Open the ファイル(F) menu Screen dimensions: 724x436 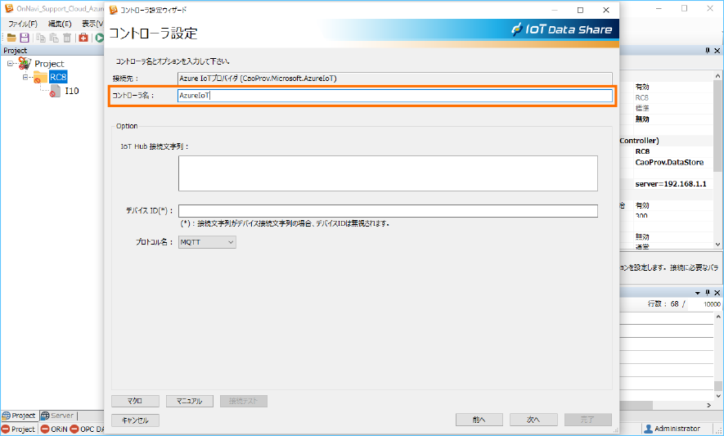pos(23,24)
